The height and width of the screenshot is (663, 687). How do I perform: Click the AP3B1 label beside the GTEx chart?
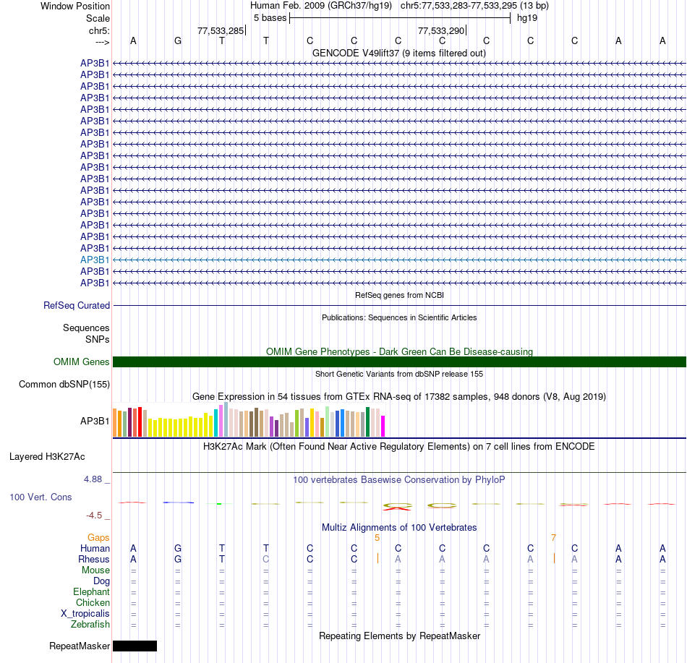95,421
